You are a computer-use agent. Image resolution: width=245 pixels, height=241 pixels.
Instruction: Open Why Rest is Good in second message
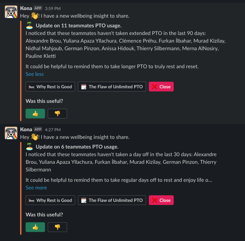pyautogui.click(x=50, y=200)
